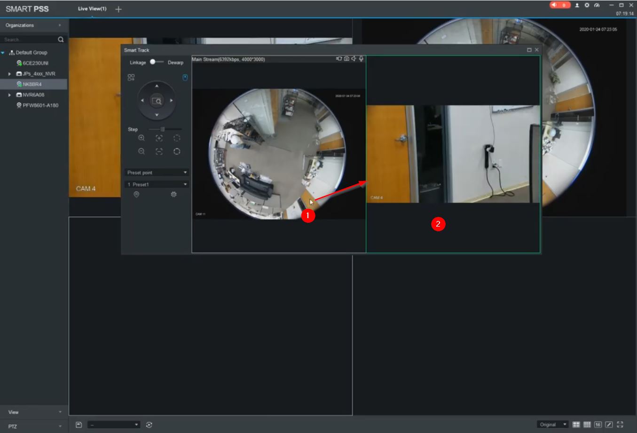Click the microphone talk icon
637x433 pixels.
(x=361, y=59)
